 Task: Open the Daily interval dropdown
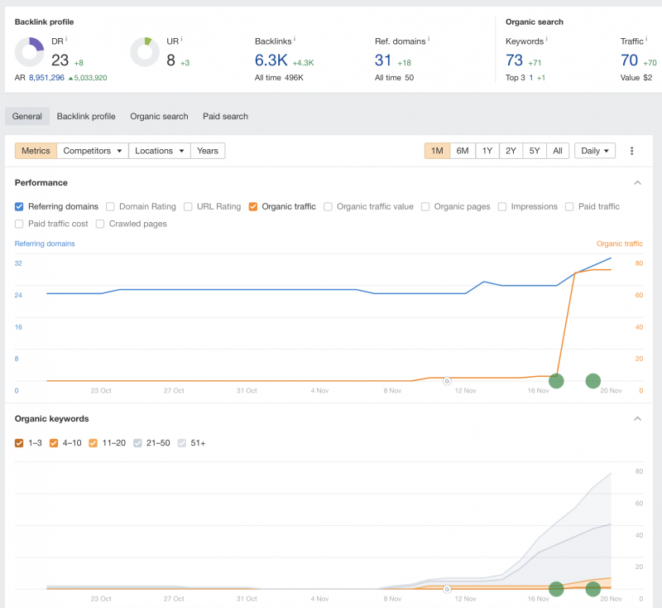pos(595,151)
